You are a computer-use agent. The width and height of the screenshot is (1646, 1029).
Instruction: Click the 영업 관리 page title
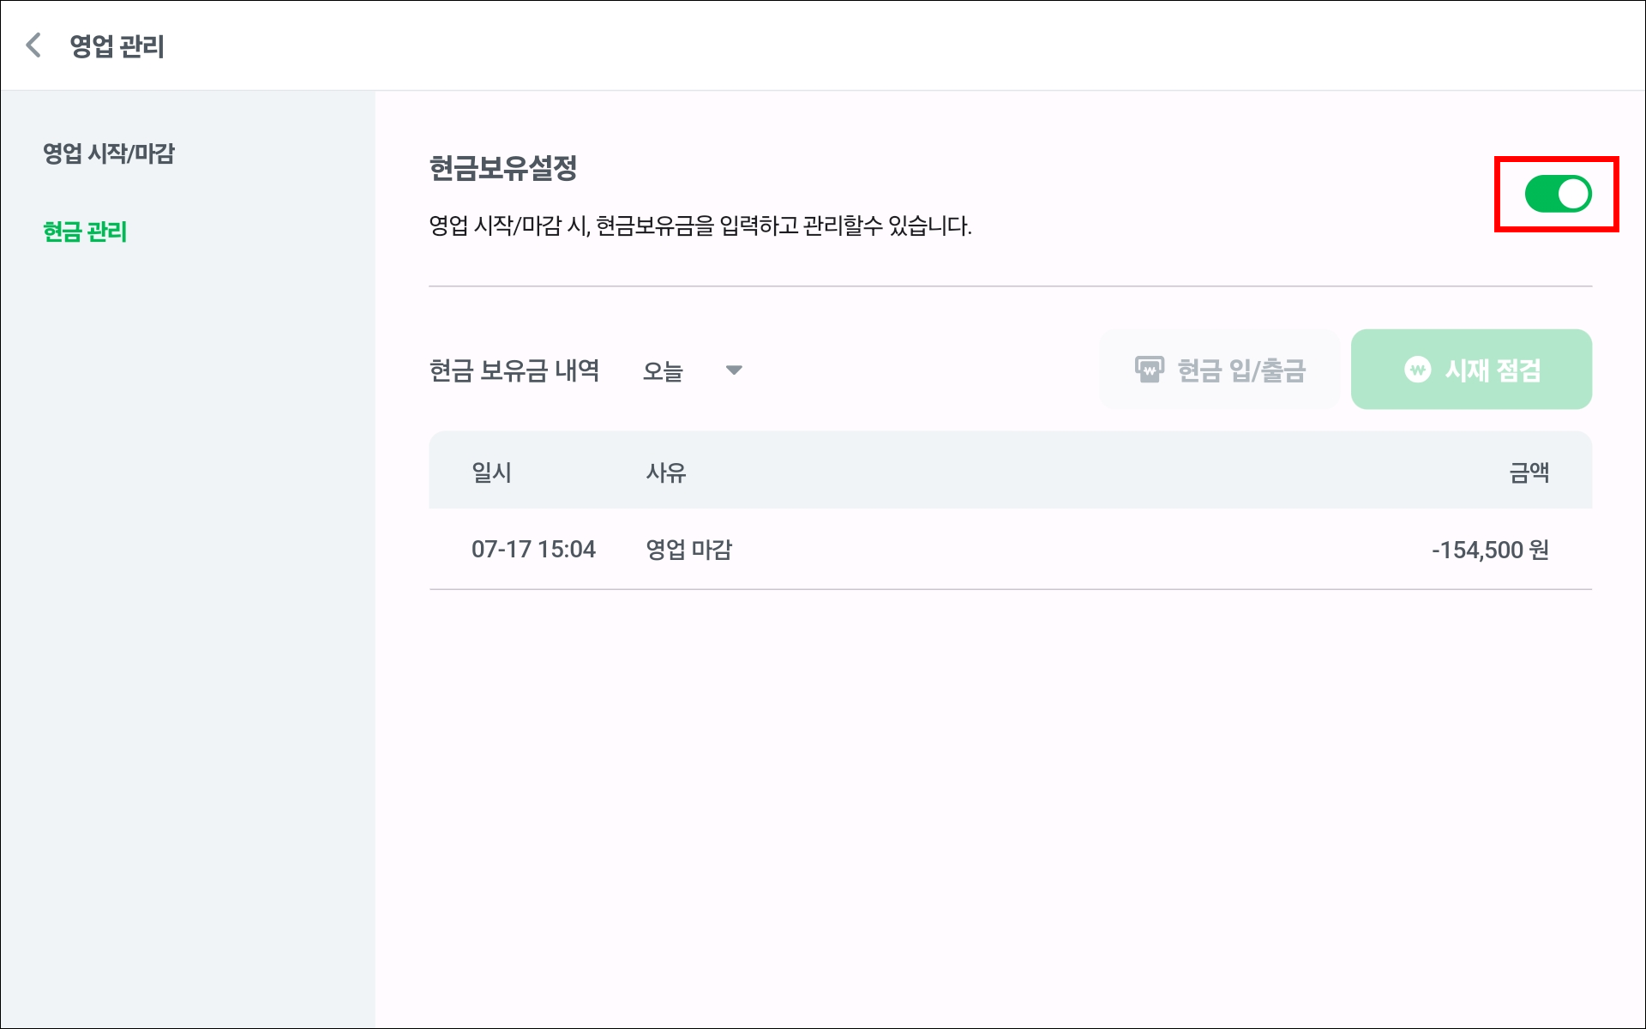(117, 45)
